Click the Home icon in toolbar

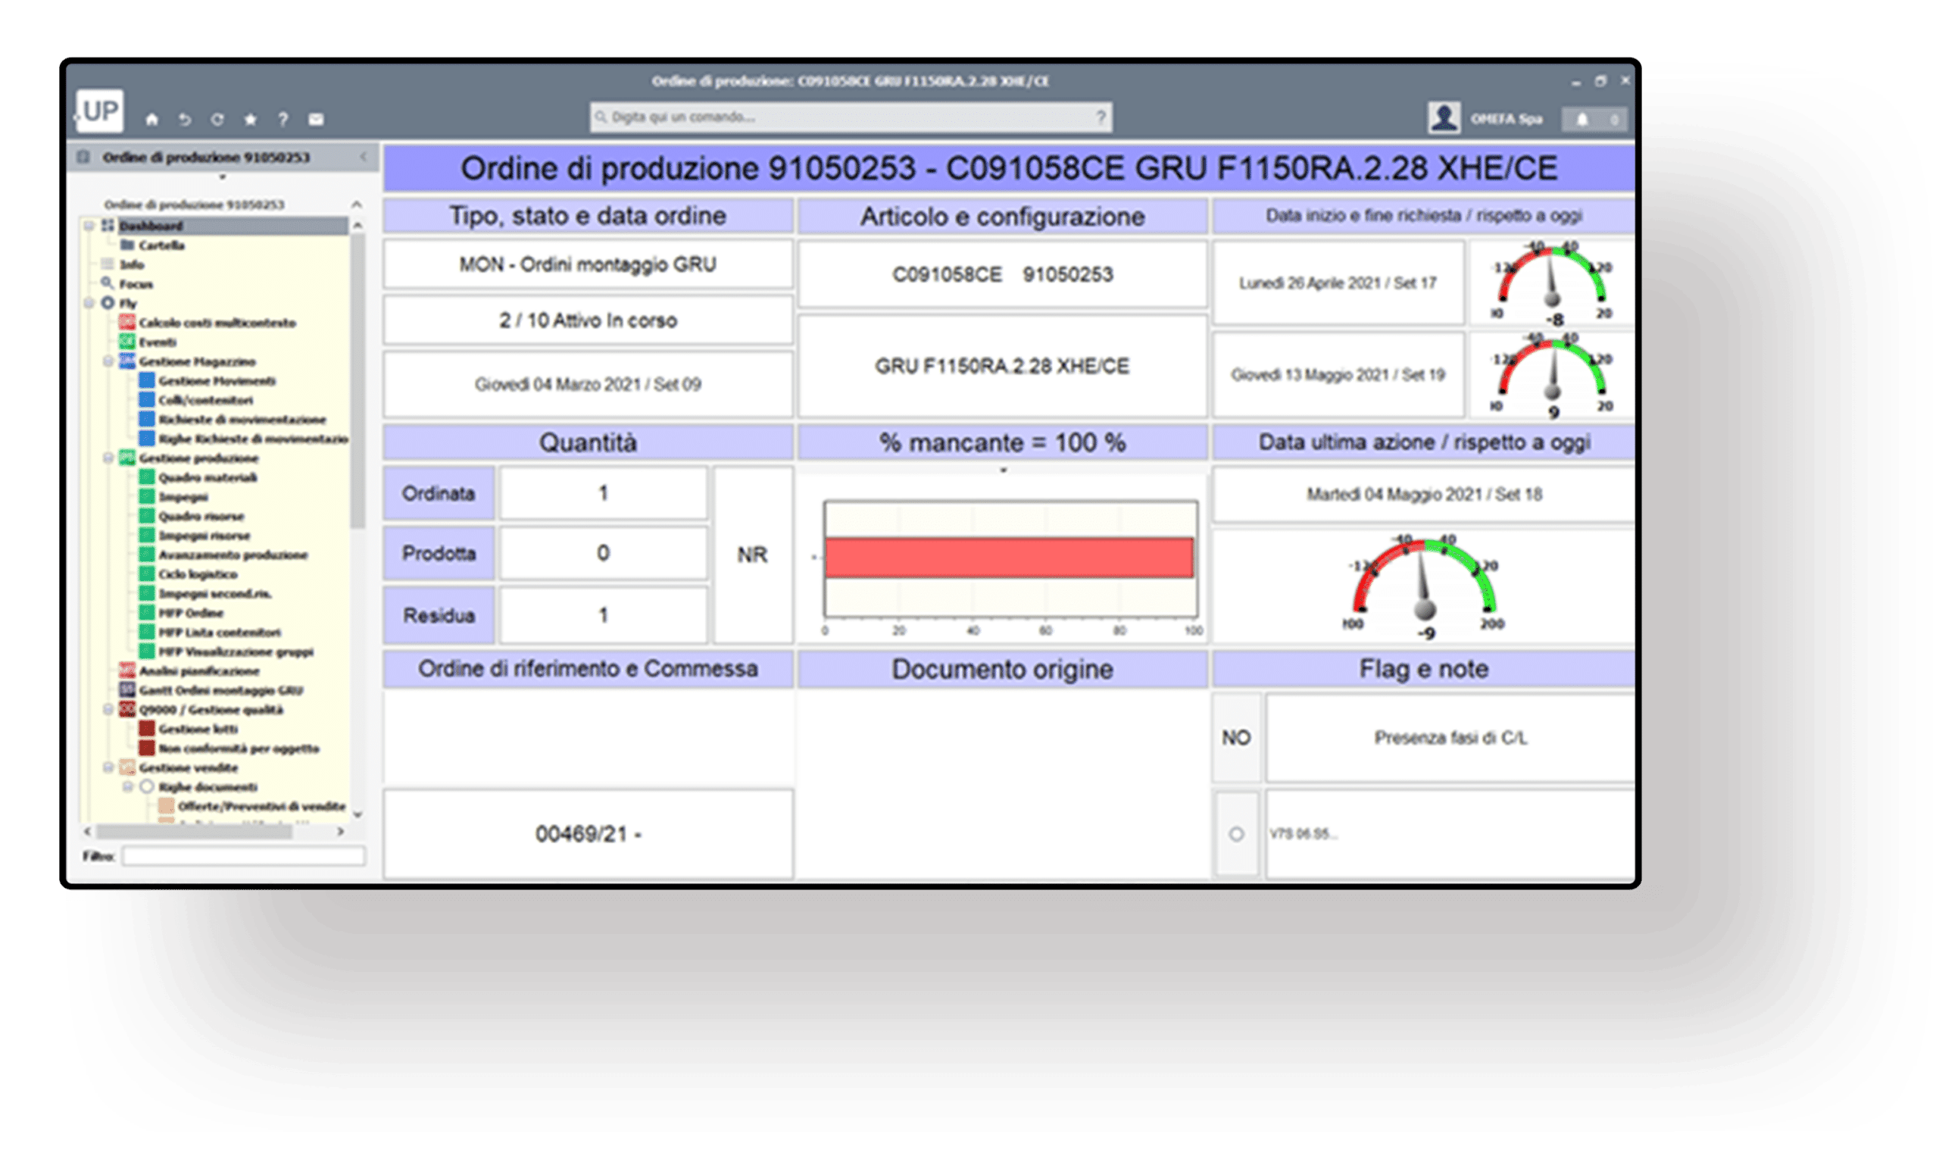pos(151,120)
